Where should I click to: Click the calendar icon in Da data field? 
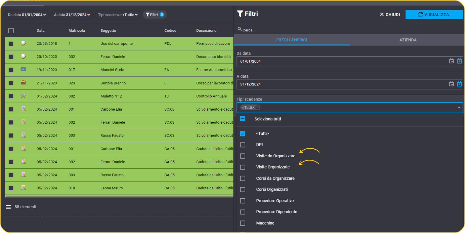tap(451, 61)
